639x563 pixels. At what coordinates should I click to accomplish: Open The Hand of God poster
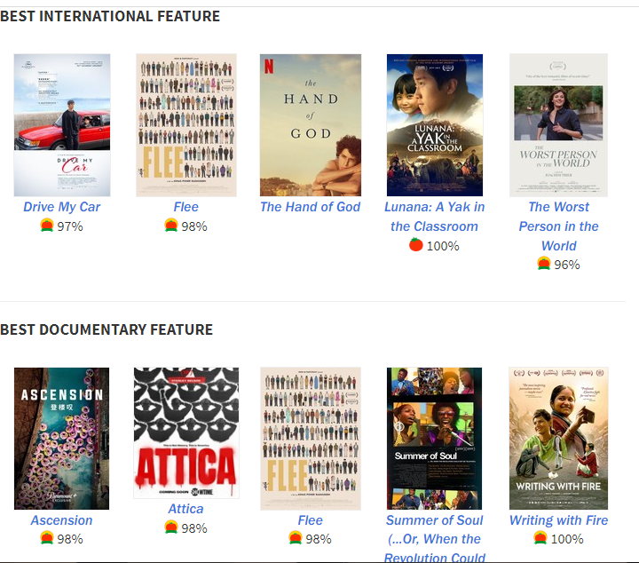pyautogui.click(x=311, y=125)
